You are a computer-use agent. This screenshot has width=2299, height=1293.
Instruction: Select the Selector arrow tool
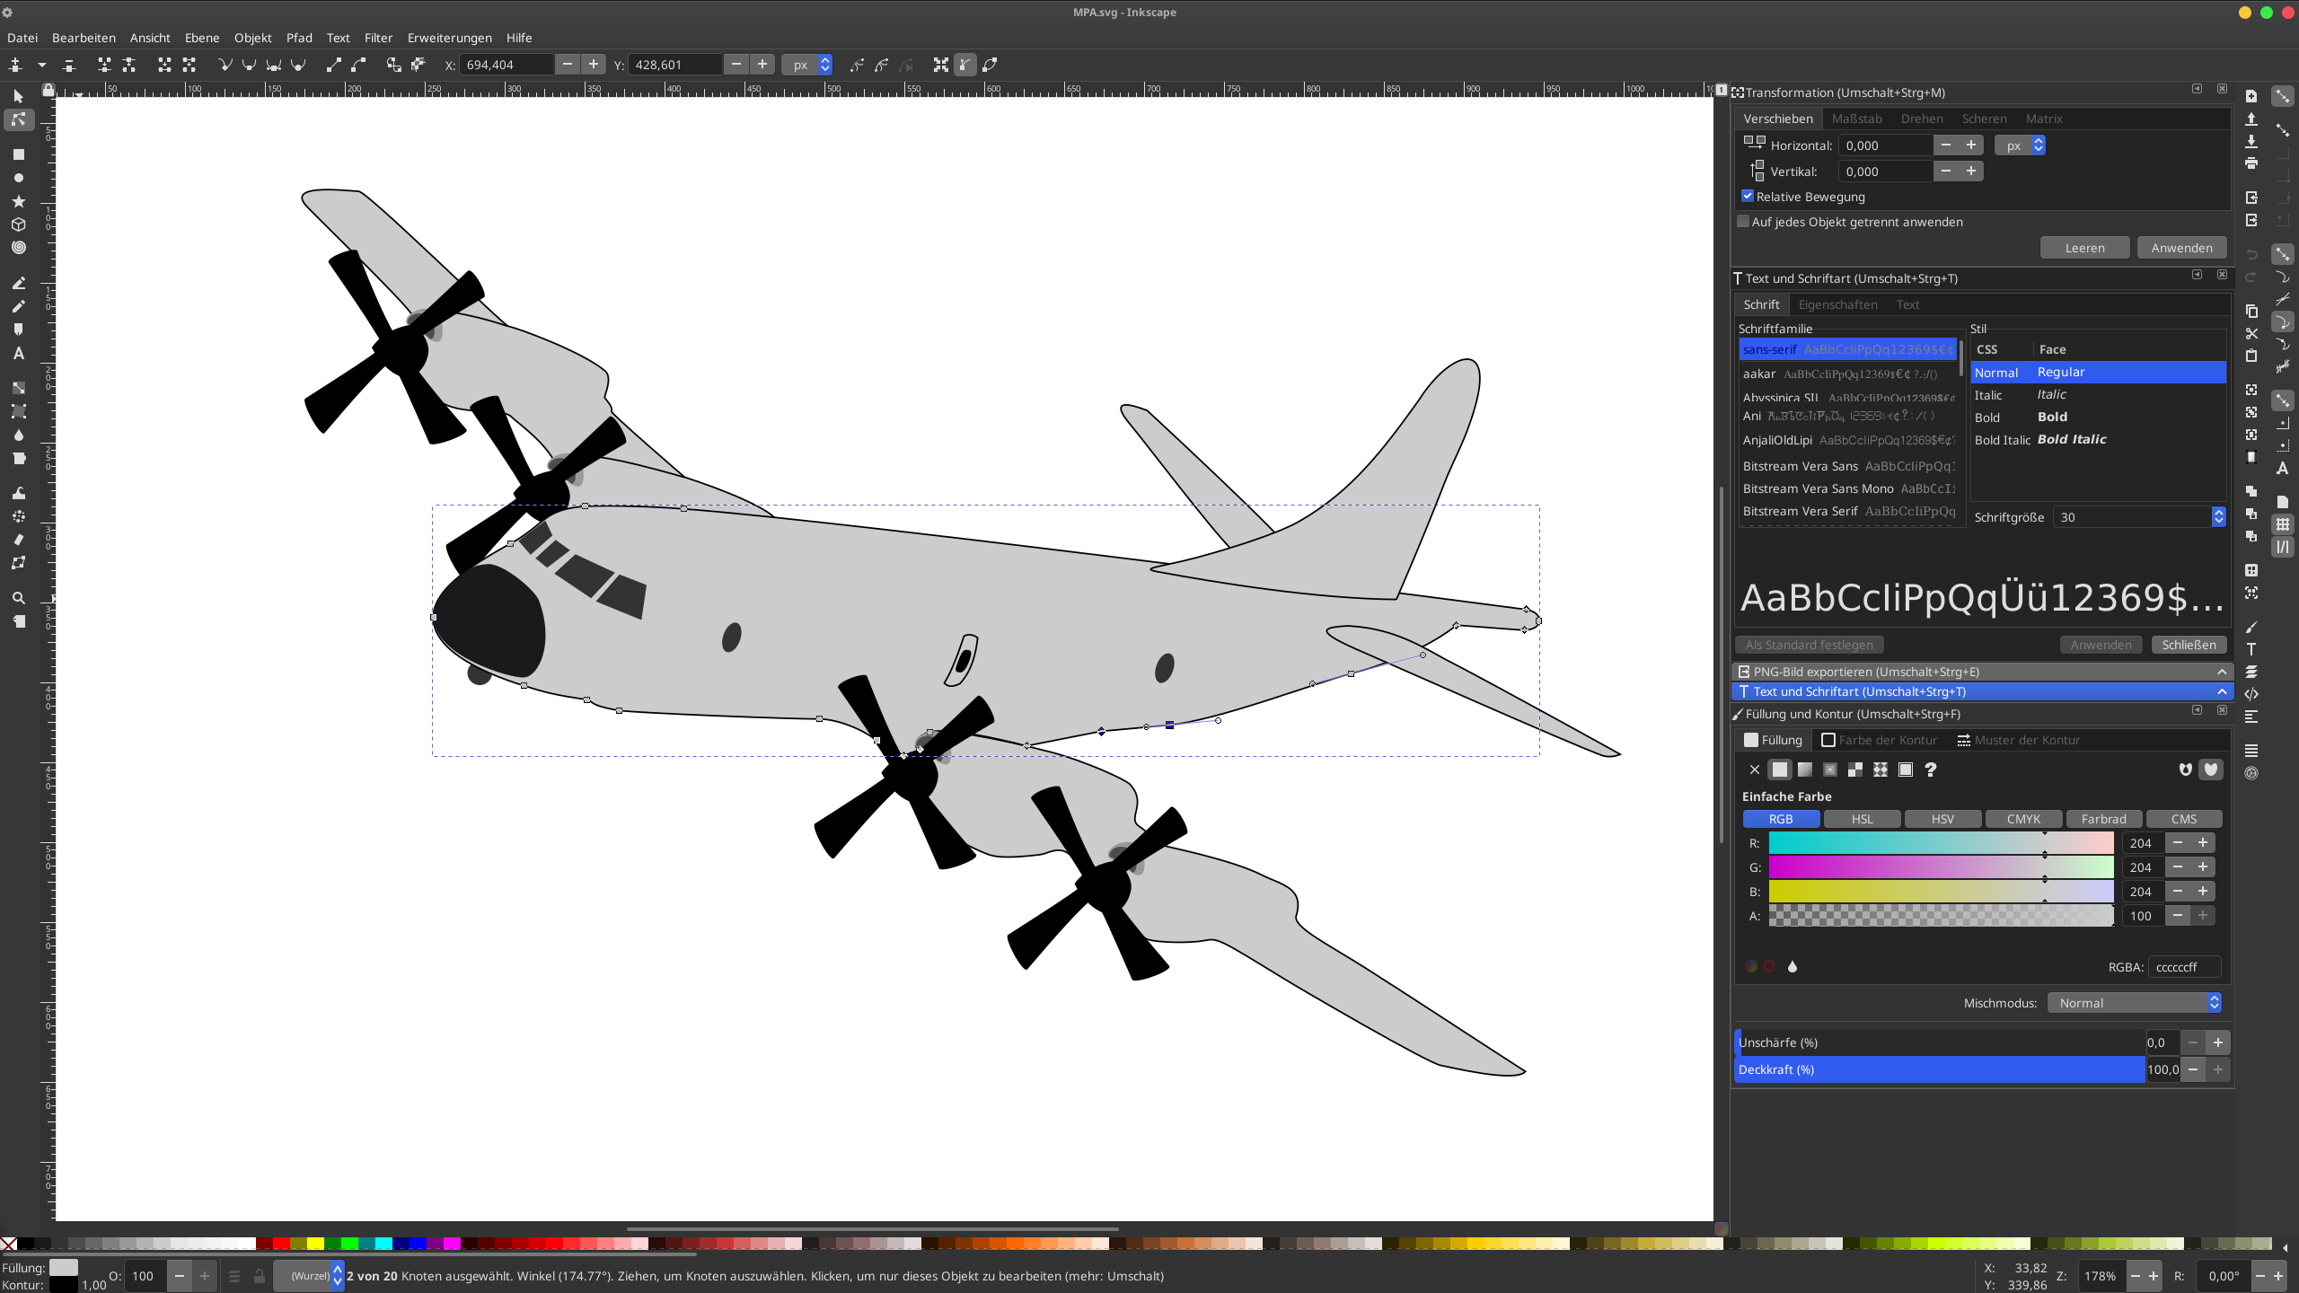pos(18,96)
